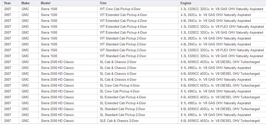This screenshot has width=266, height=125.
Task: Select SL Cab & Chassis 4-Door diesel trim cell
Action: tap(118, 74)
